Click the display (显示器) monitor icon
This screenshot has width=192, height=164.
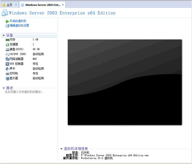(x=7, y=79)
